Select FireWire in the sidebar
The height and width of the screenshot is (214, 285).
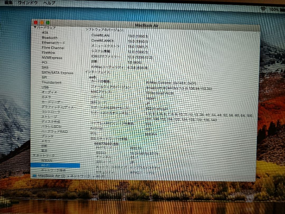click(x=48, y=53)
